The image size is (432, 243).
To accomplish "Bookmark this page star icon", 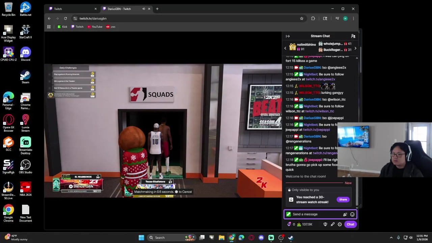I will point(302,19).
